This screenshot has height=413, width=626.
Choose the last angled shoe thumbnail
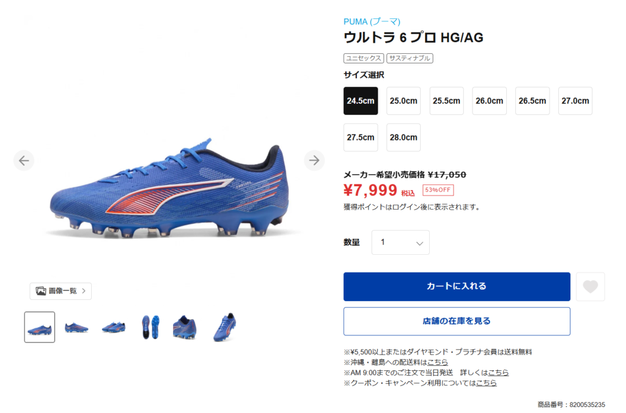click(x=224, y=327)
